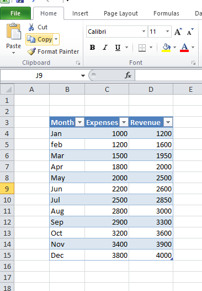Open the Copy dropdown arrow
Screen dimensions: 202x291
point(56,39)
